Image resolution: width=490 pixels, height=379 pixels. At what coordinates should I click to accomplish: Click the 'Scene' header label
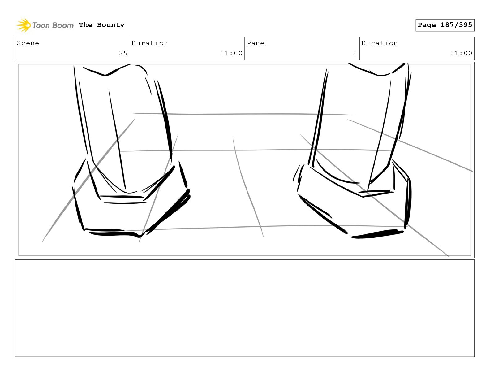[28, 43]
